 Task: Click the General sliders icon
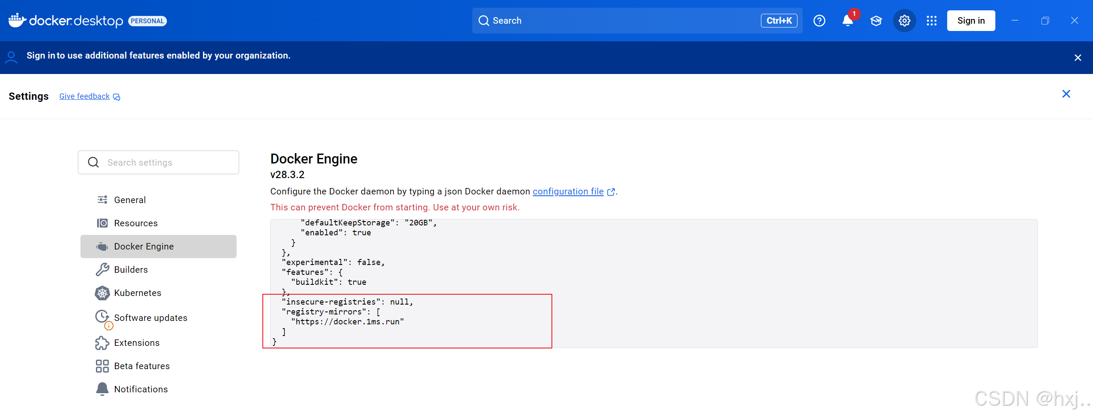102,200
